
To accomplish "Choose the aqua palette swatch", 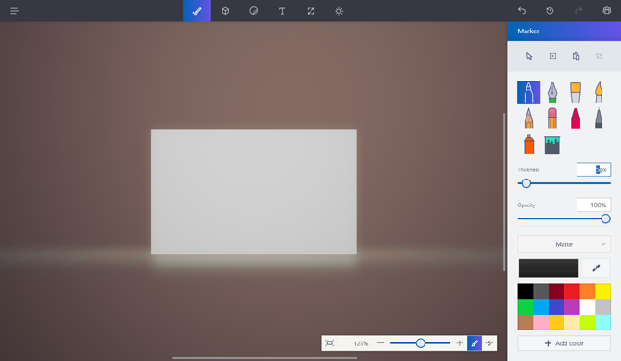I will [602, 322].
